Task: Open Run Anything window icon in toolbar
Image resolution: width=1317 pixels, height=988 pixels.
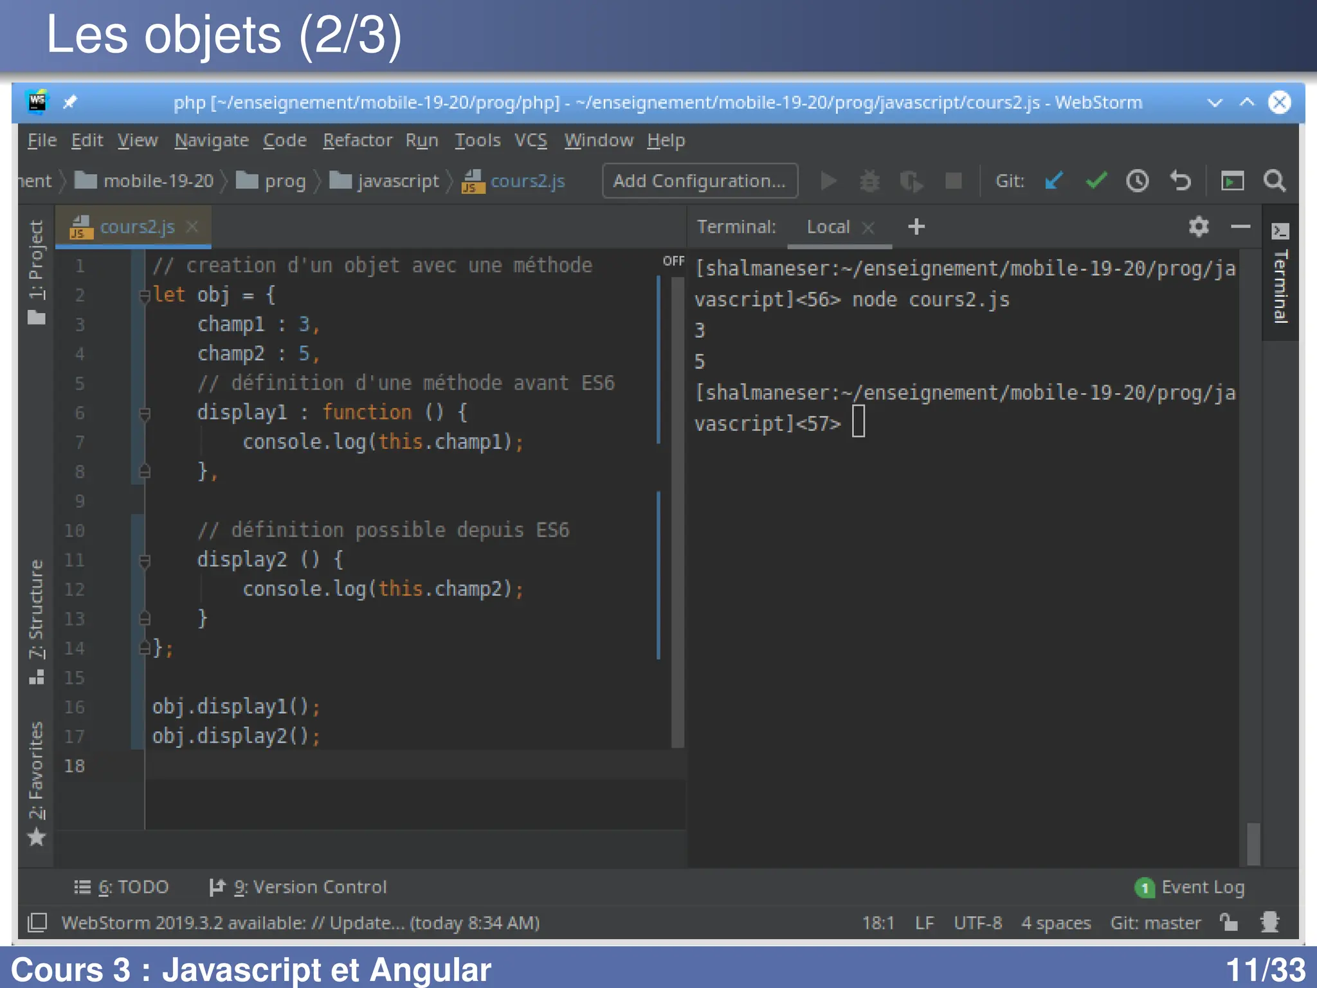Action: 1232,181
